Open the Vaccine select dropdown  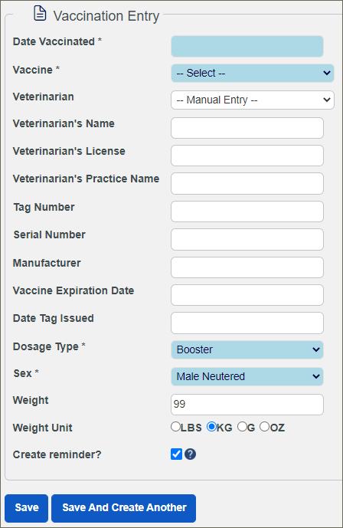pos(253,73)
